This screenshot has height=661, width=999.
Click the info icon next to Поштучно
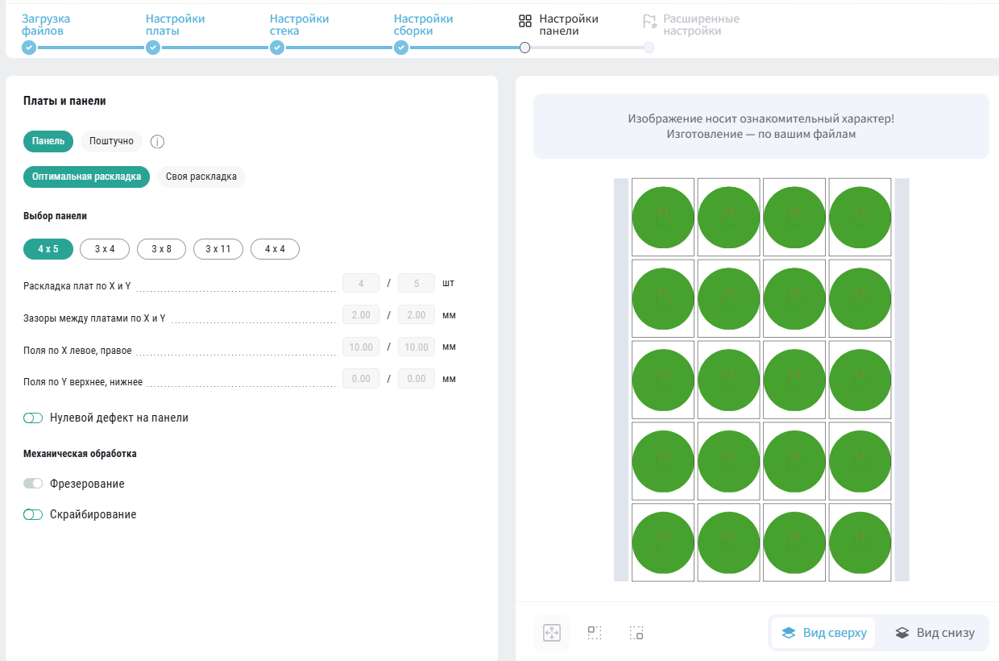[158, 142]
